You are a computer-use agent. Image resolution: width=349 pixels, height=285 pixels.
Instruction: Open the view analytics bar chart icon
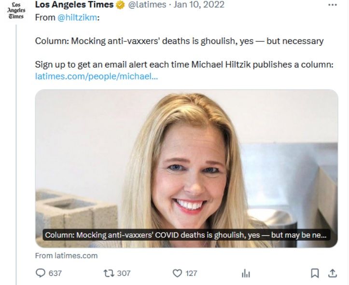pyautogui.click(x=246, y=273)
